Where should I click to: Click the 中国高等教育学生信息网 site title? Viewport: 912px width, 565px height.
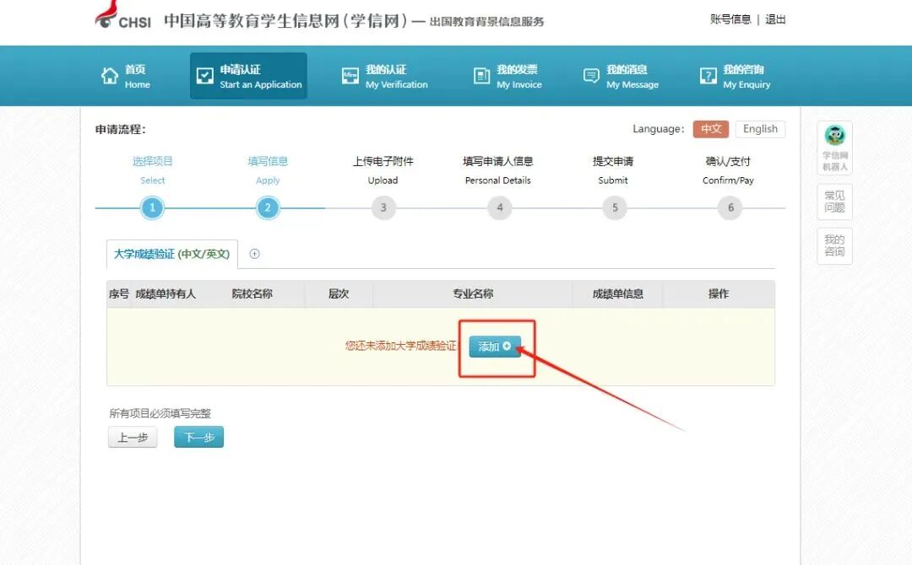point(285,21)
